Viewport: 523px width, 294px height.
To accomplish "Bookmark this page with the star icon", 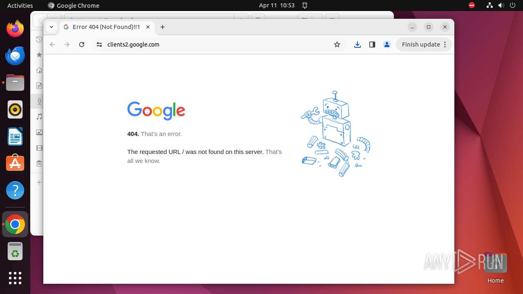I will pyautogui.click(x=337, y=45).
